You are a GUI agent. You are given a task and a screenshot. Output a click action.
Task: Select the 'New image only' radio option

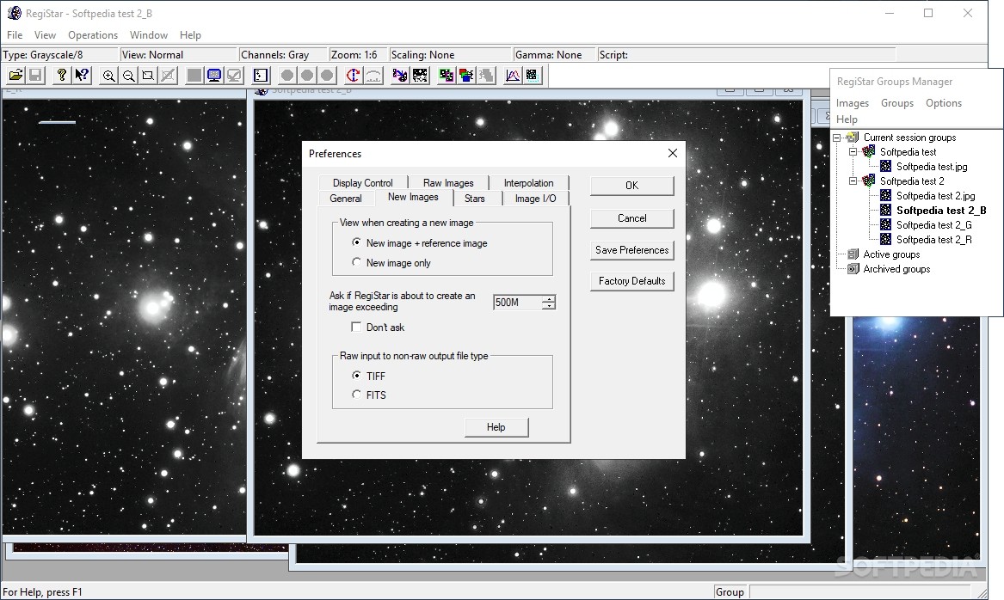tap(357, 262)
